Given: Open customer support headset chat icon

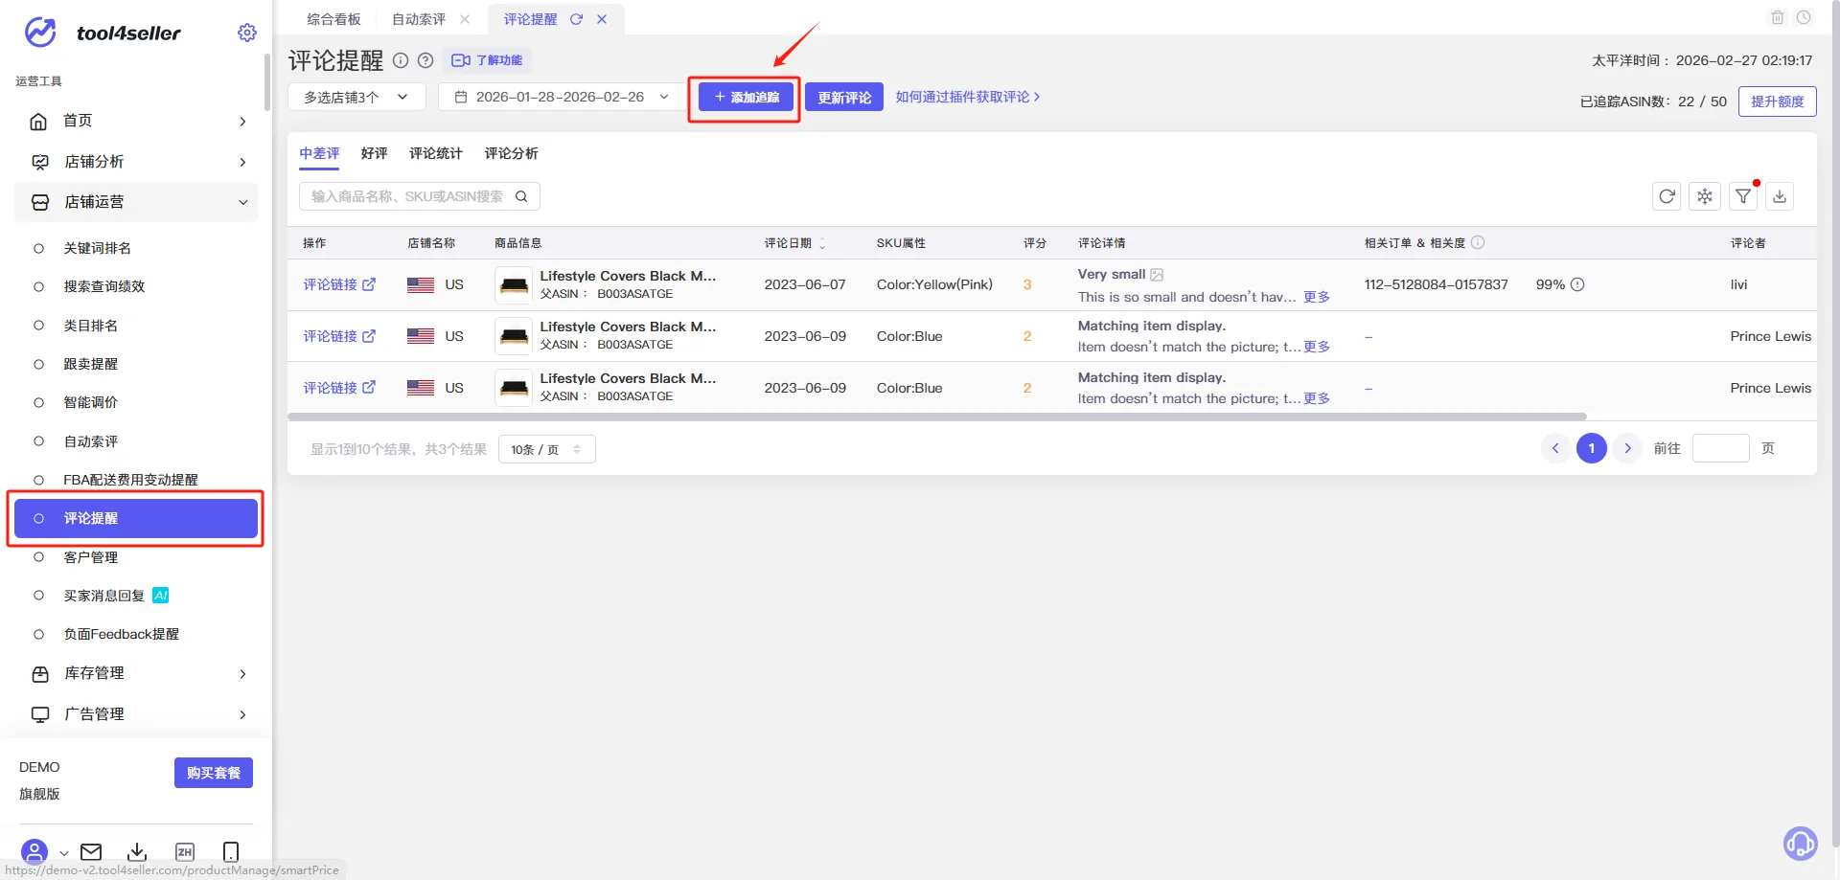Looking at the screenshot, I should (1800, 844).
